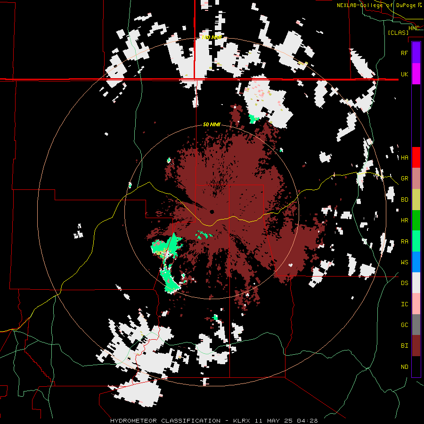The height and width of the screenshot is (424, 424).
Task: Click the "DS" legend label
Action: [404, 283]
